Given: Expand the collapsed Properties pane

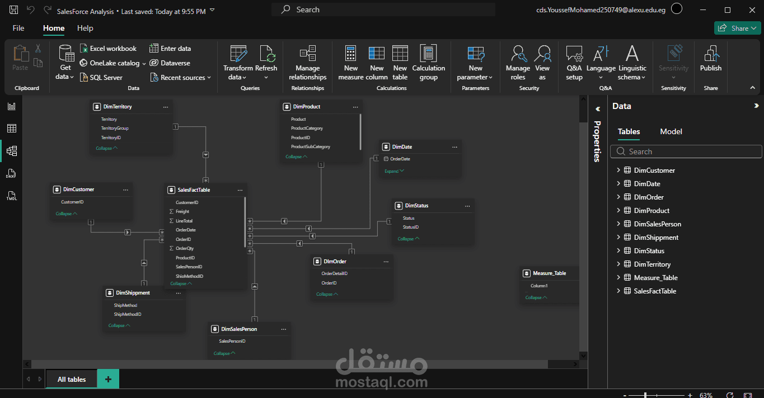Looking at the screenshot, I should (597, 109).
